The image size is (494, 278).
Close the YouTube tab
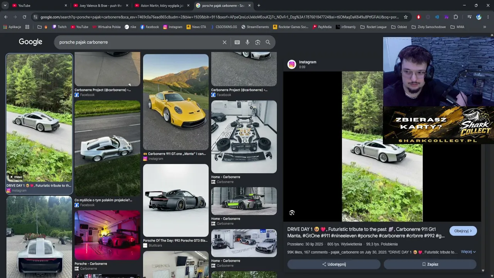[x=66, y=5]
